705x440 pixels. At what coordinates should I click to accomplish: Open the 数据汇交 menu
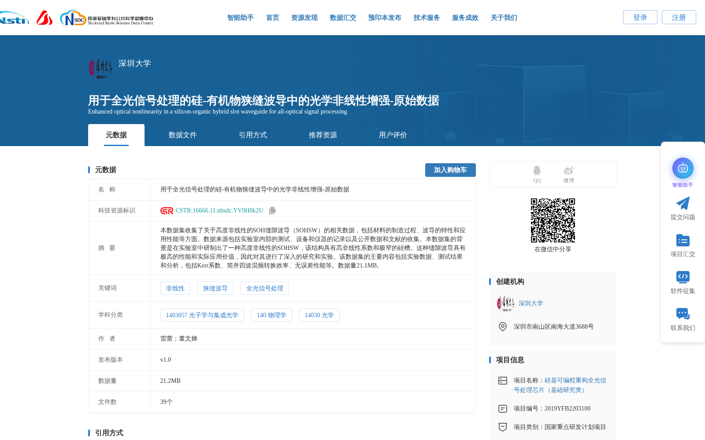pyautogui.click(x=343, y=18)
